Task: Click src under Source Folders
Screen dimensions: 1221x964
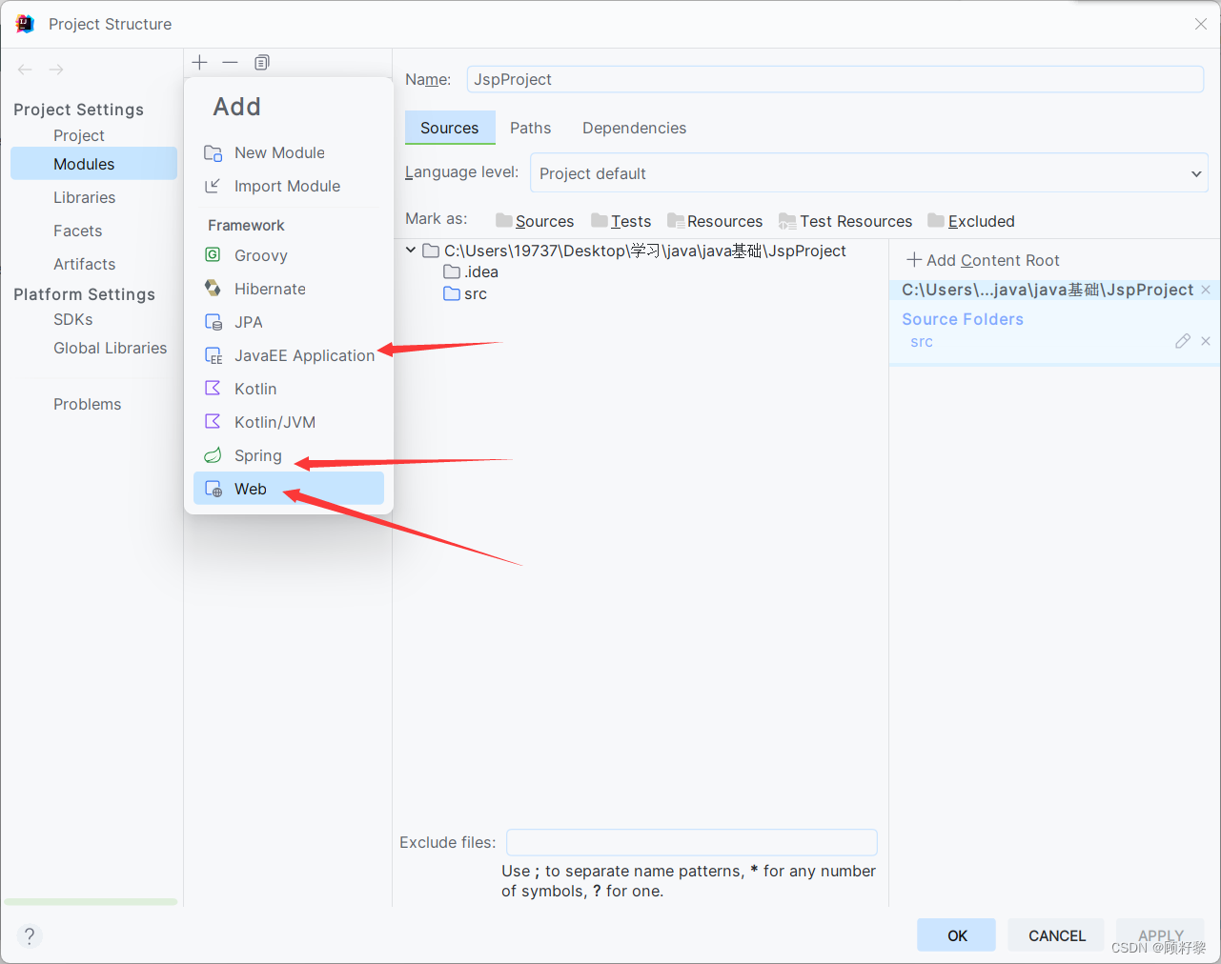Action: pos(921,342)
